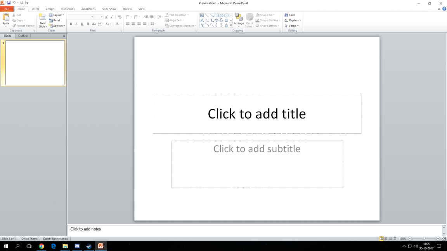
Task: Open the Insert ribbon tab
Action: pos(35,9)
